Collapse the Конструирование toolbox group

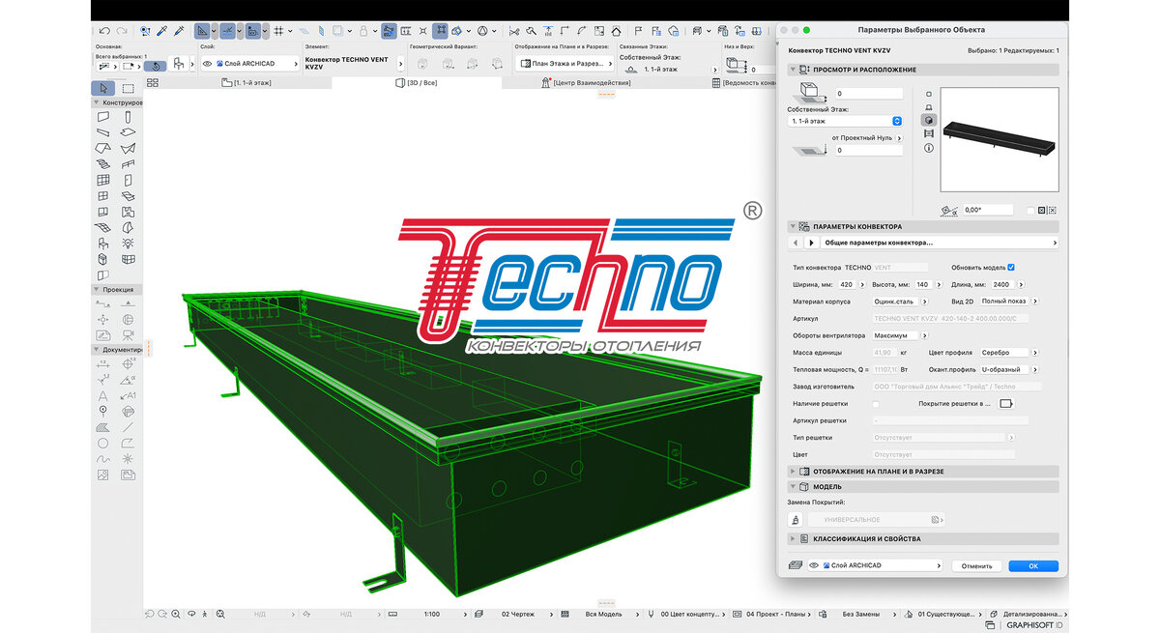[x=97, y=102]
